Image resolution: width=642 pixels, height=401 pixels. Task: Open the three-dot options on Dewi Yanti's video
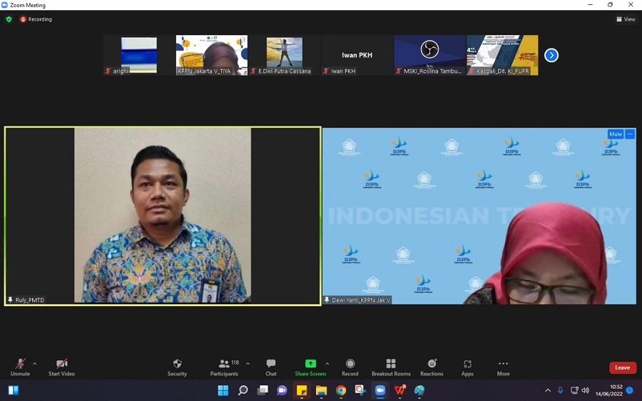(630, 134)
